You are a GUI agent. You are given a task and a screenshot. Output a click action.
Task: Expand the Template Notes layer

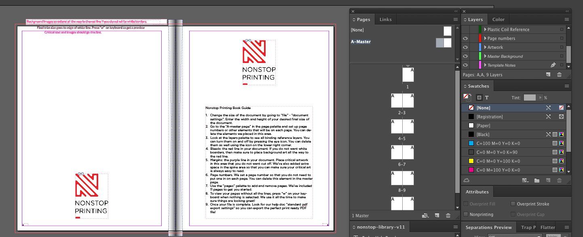485,65
